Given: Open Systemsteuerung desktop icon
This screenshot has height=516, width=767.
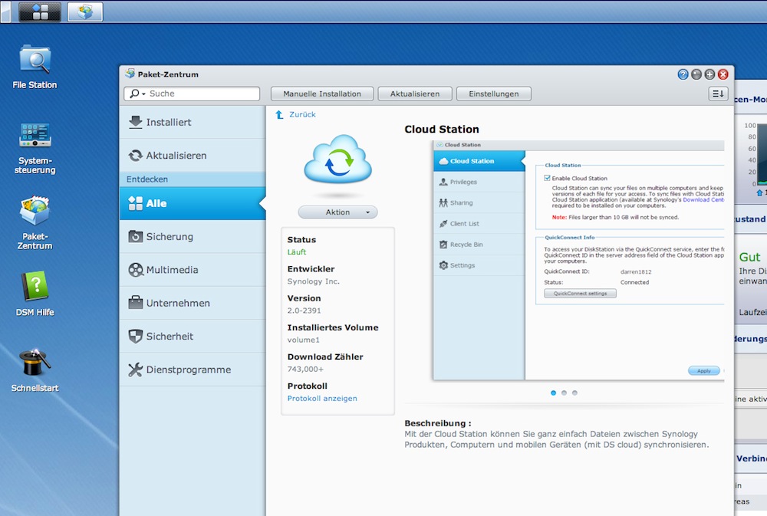Looking at the screenshot, I should pyautogui.click(x=35, y=148).
